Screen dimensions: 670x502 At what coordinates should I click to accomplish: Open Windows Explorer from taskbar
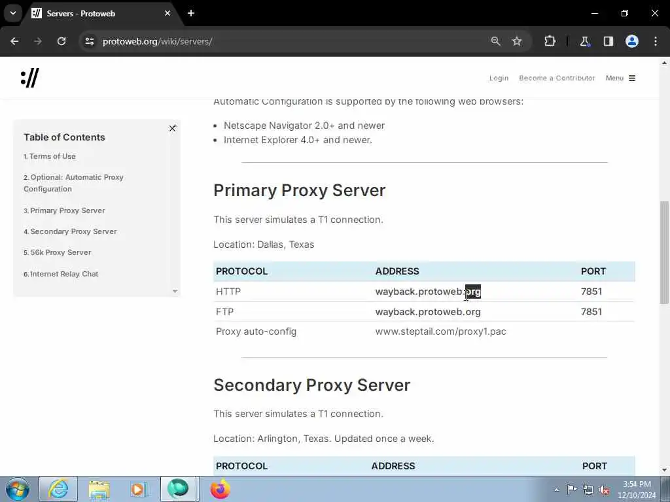point(99,489)
